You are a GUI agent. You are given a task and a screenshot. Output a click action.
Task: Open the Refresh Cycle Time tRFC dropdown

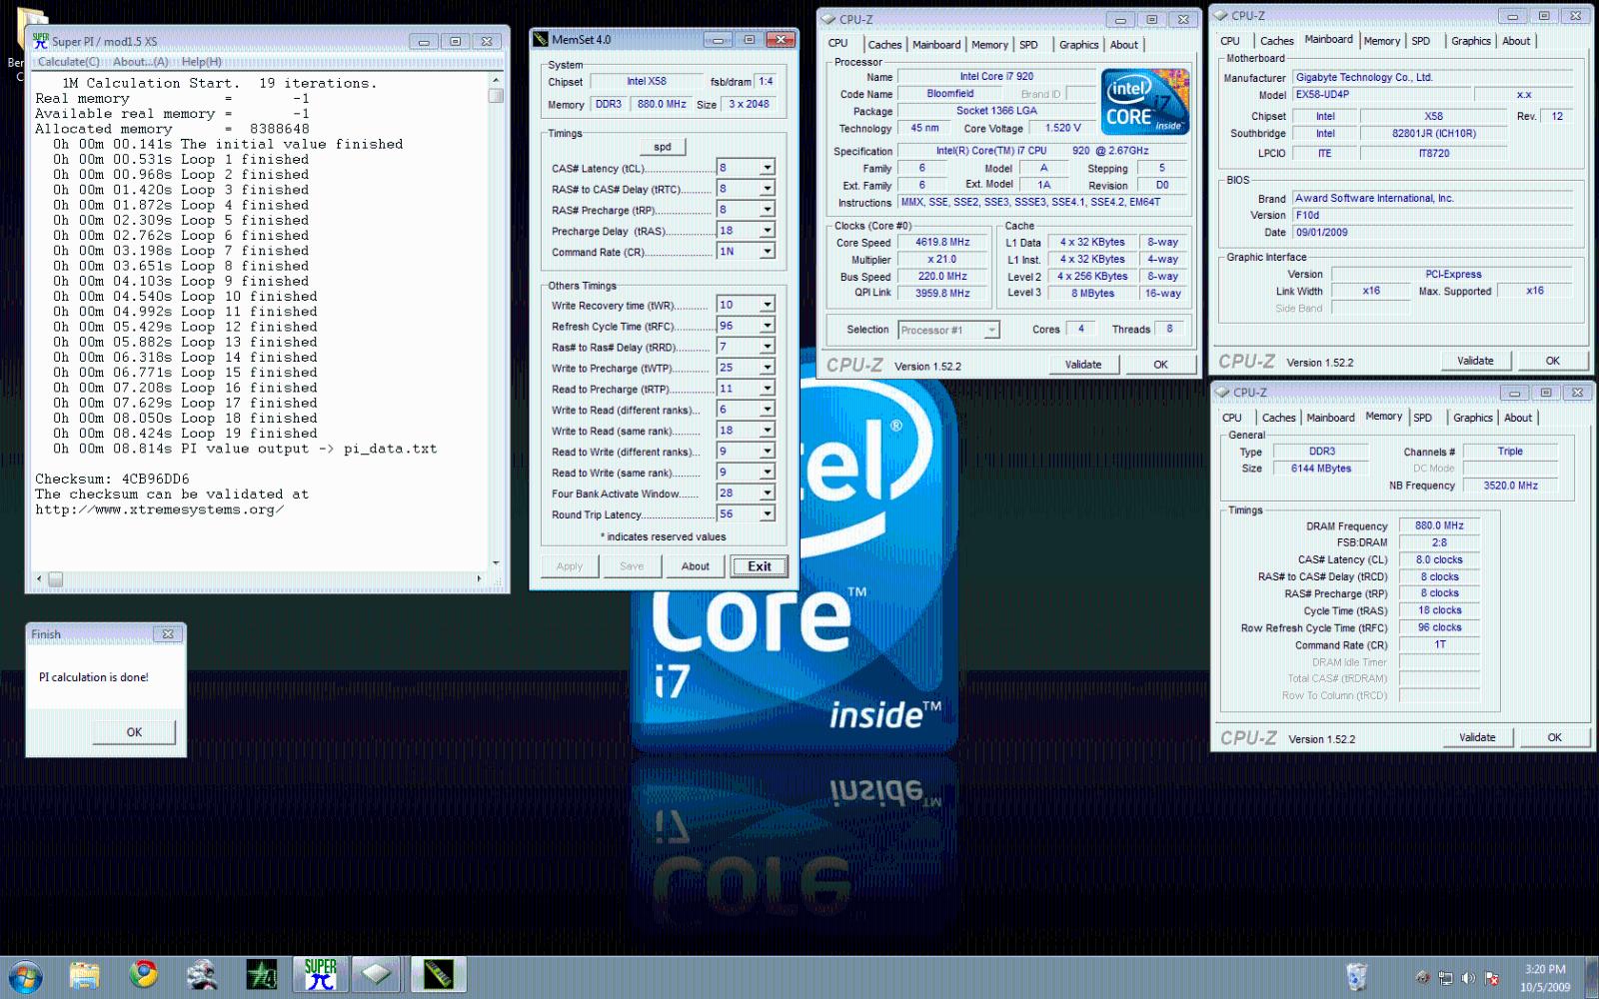[x=768, y=326]
